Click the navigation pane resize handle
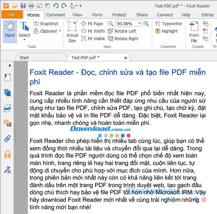This screenshot has height=214, width=217. click(x=15, y=135)
